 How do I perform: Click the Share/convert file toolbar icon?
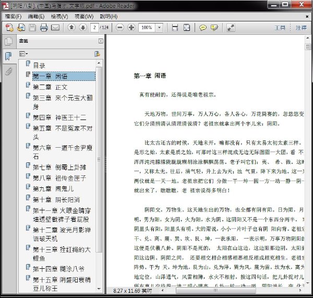click(21, 28)
